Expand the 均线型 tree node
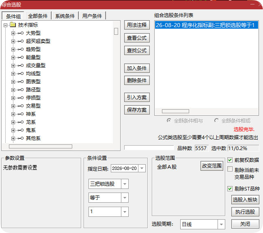 coord(13,74)
